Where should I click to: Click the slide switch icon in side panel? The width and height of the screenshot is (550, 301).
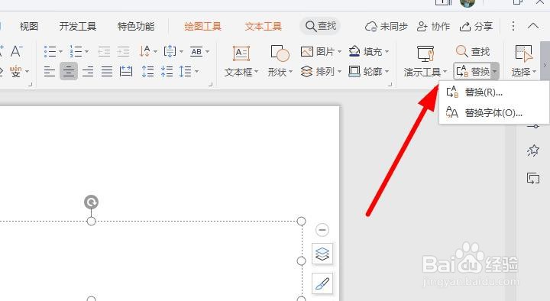533,178
